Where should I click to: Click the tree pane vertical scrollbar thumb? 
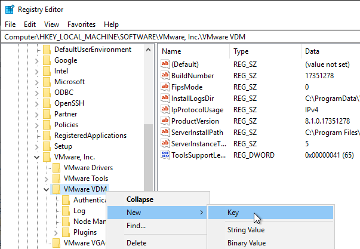pos(149,158)
